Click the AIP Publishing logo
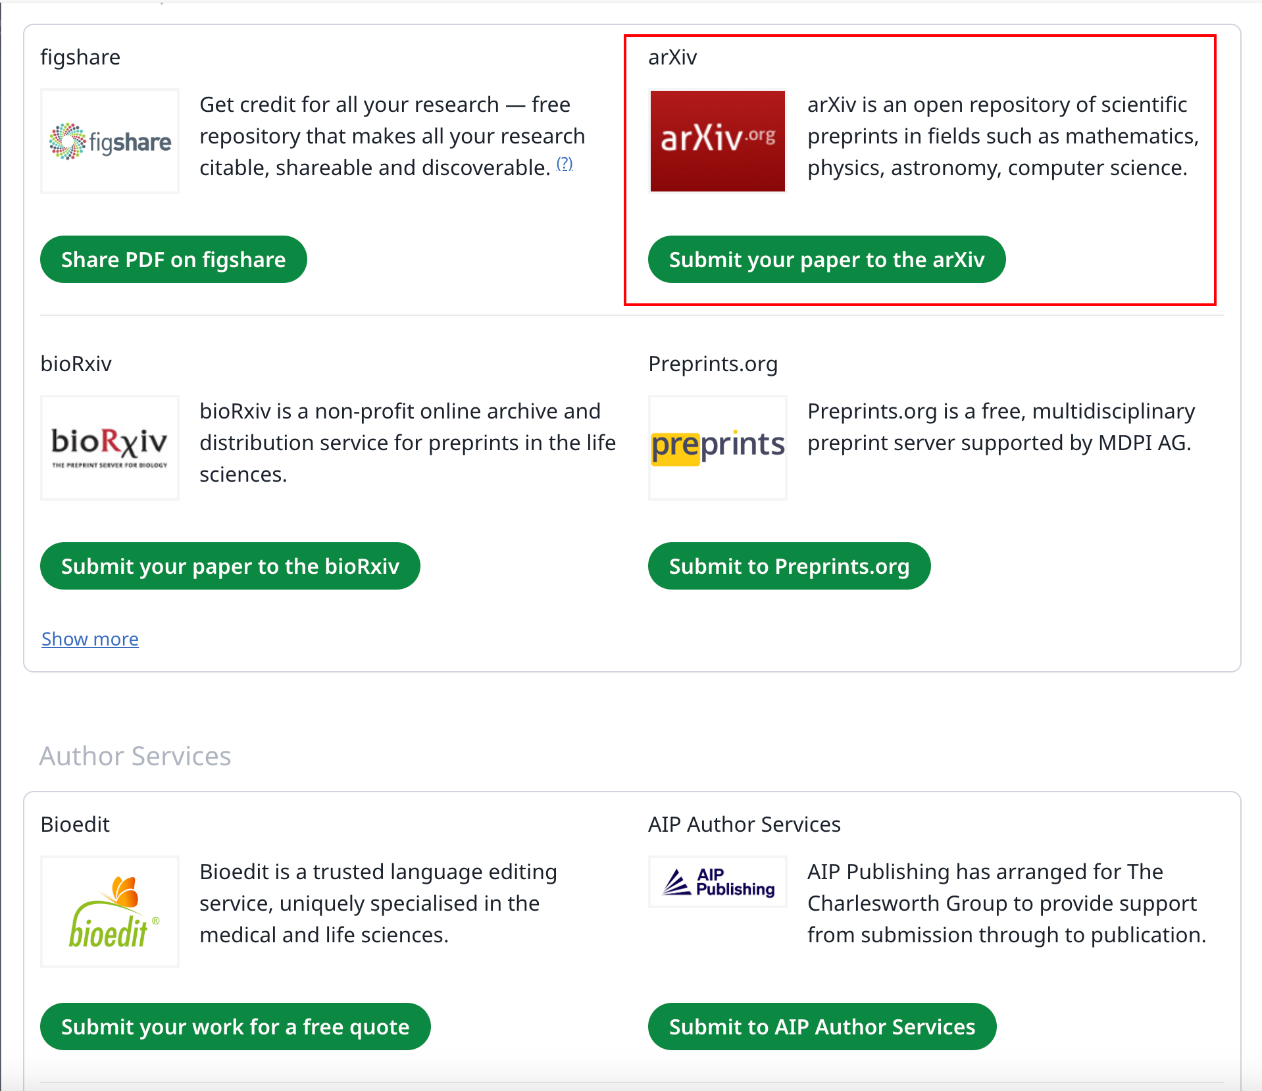Image resolution: width=1262 pixels, height=1091 pixels. coord(717,882)
